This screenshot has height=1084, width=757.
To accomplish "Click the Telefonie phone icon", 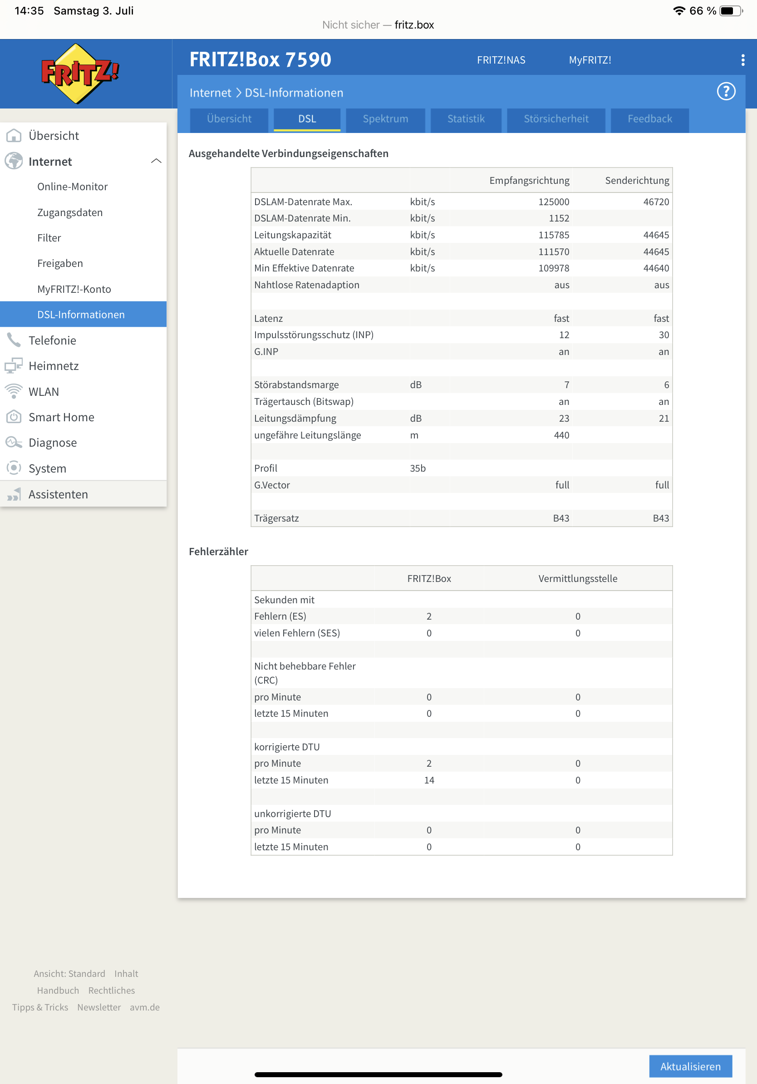I will (x=14, y=340).
